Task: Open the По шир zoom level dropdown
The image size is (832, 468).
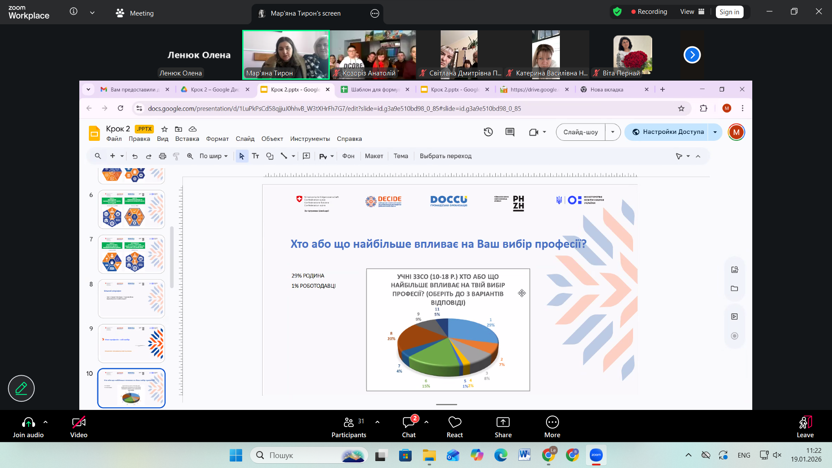Action: point(213,156)
